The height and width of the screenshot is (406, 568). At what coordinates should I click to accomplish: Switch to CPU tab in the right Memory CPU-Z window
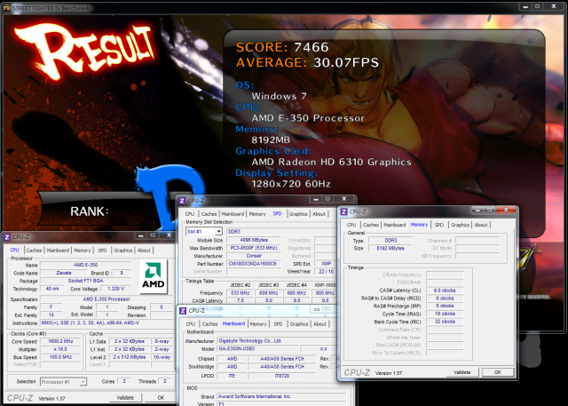351,225
